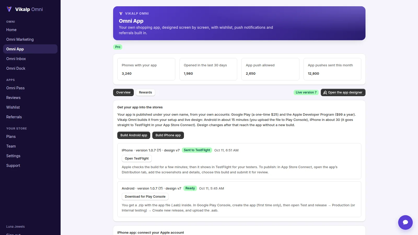Click the Vikalp Omni logo icon in sidebar
This screenshot has height=235, width=418.
[x=9, y=9]
